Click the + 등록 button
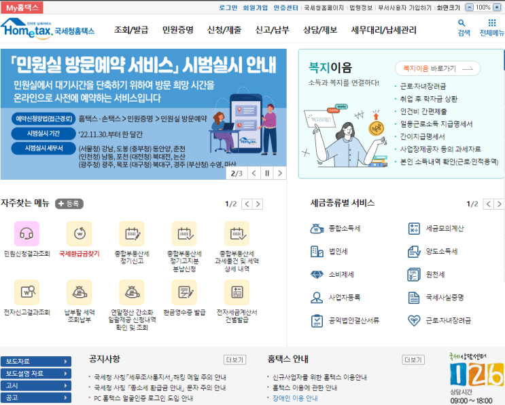Image resolution: width=505 pixels, height=405 pixels. click(69, 204)
